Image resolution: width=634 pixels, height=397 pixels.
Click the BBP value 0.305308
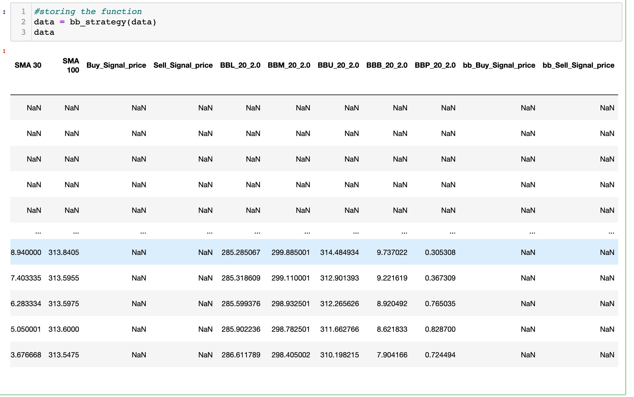(x=440, y=252)
